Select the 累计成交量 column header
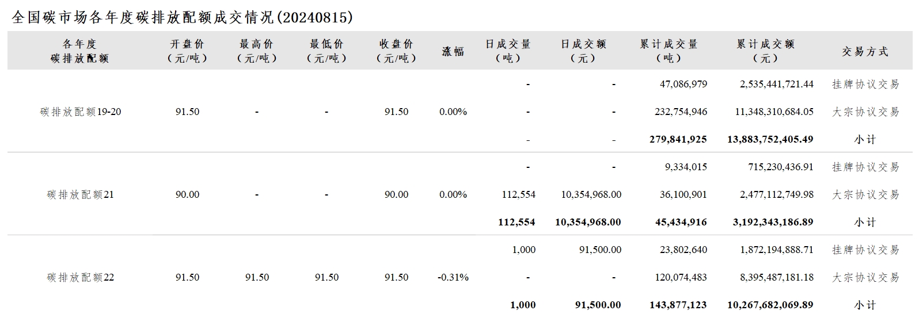 tap(669, 51)
